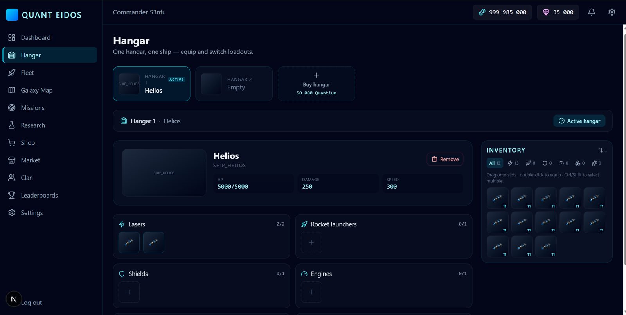626x315 pixels.
Task: Open Settings from the sidebar
Action: [x=50, y=213]
